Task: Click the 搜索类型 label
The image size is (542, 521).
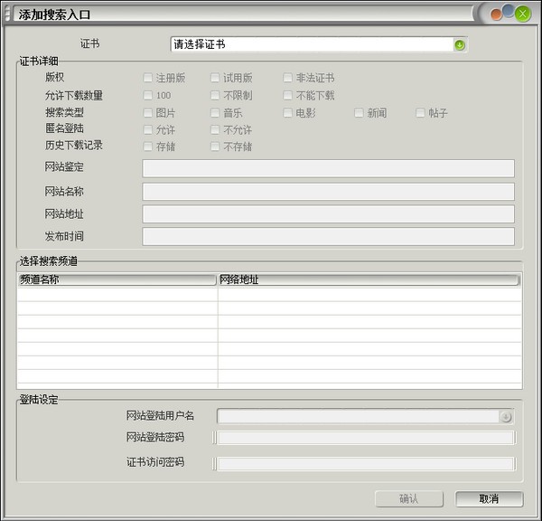Action: (64, 112)
